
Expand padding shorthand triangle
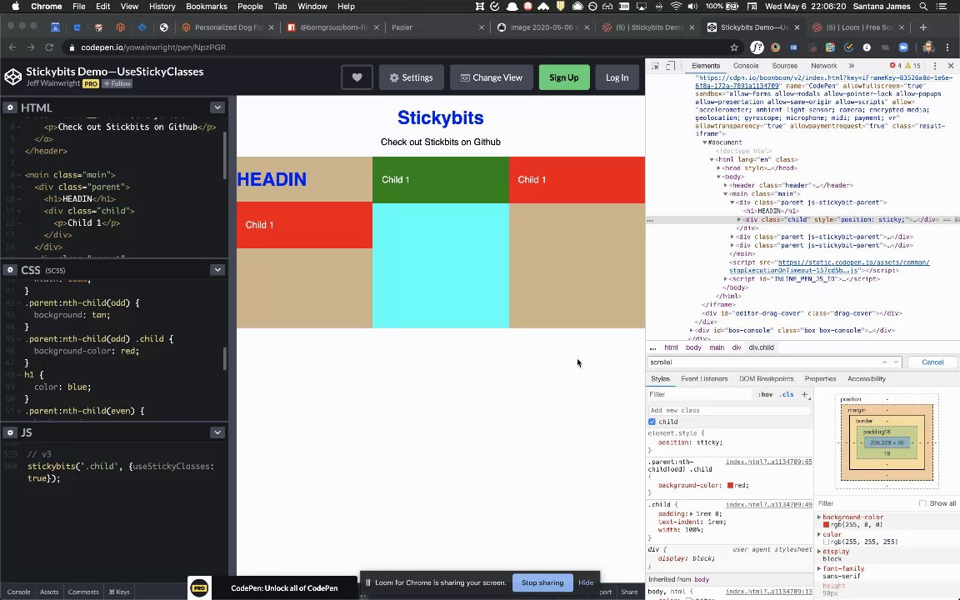[691, 513]
